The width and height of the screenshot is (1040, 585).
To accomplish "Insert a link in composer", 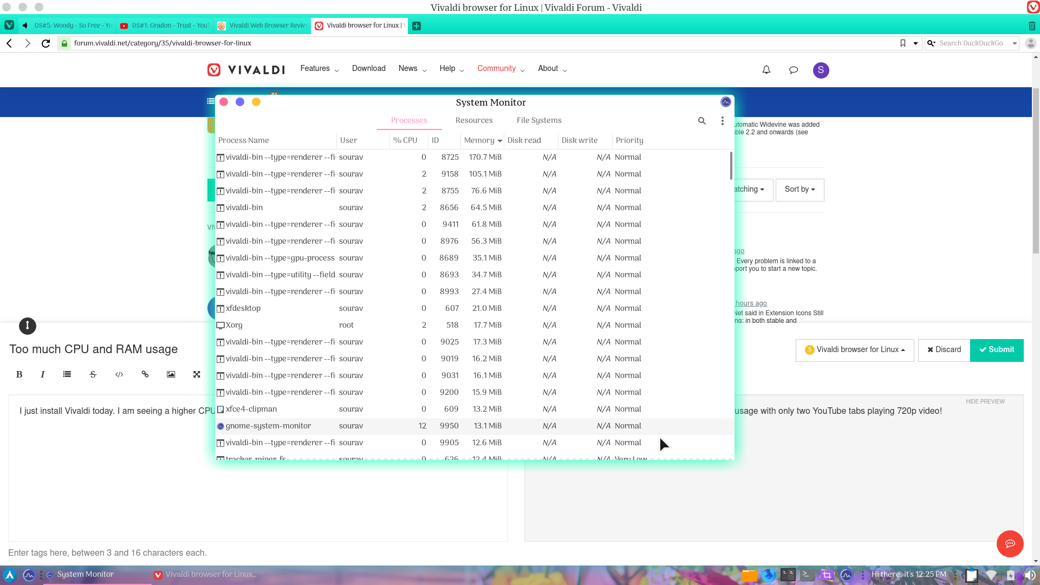I will [x=145, y=374].
